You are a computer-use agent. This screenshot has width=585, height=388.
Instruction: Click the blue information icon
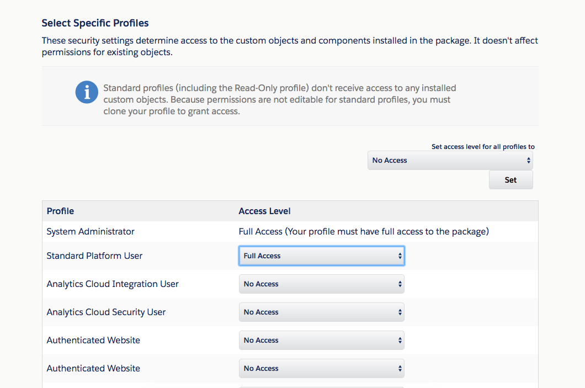coord(87,92)
